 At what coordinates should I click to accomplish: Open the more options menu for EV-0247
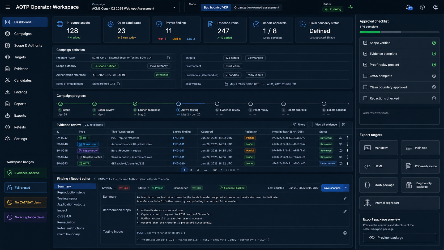(347, 138)
